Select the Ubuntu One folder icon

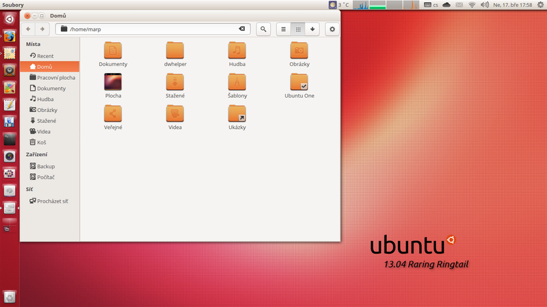point(299,82)
